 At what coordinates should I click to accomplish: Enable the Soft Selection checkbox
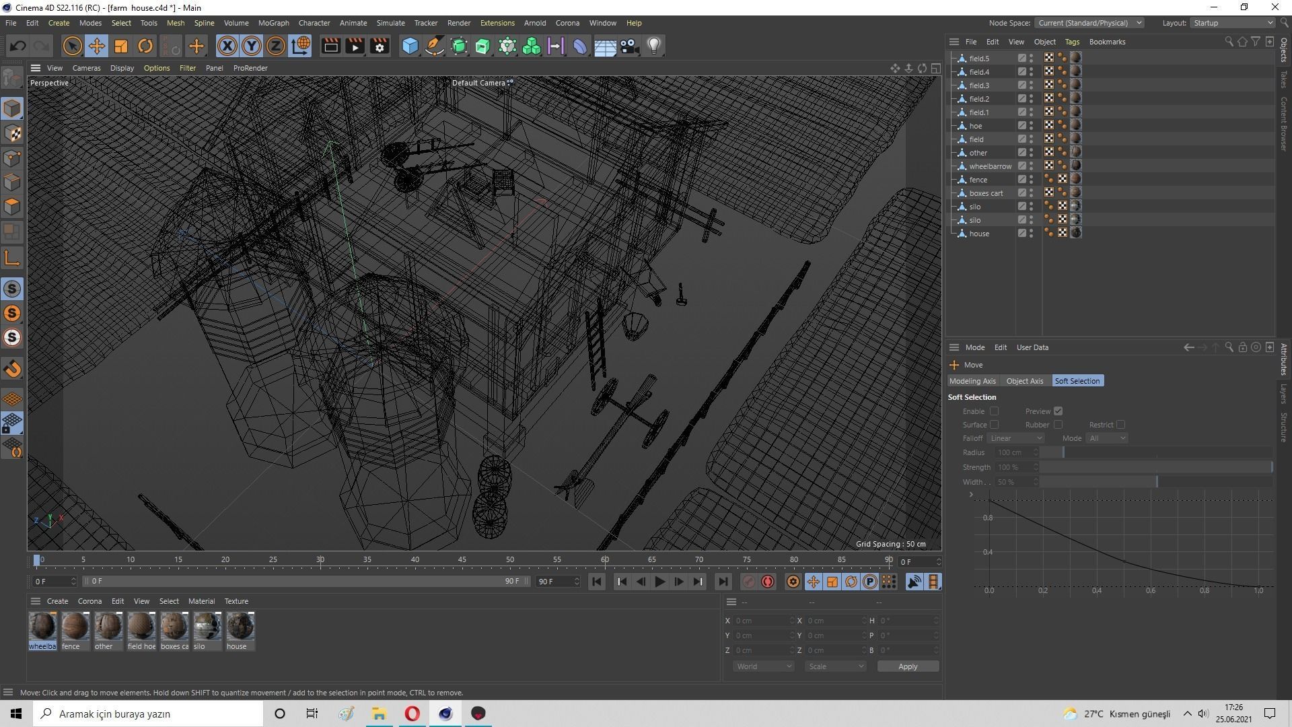[994, 411]
